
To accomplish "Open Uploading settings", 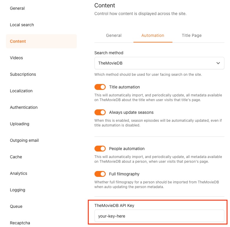I will tap(19, 124).
